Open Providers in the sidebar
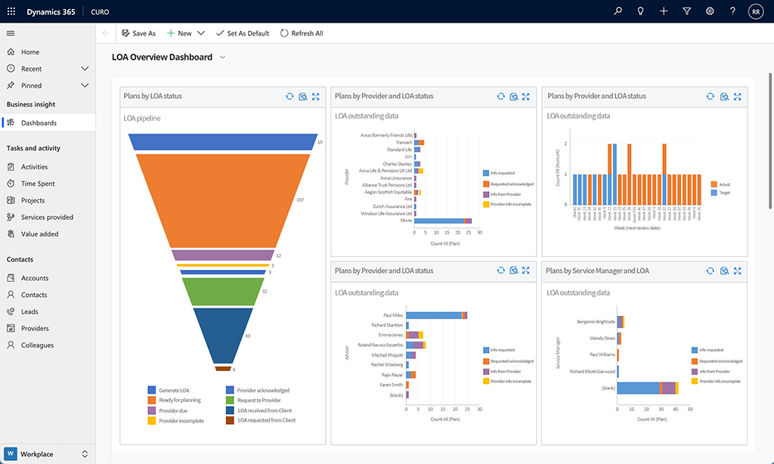This screenshot has height=464, width=774. coord(48,328)
